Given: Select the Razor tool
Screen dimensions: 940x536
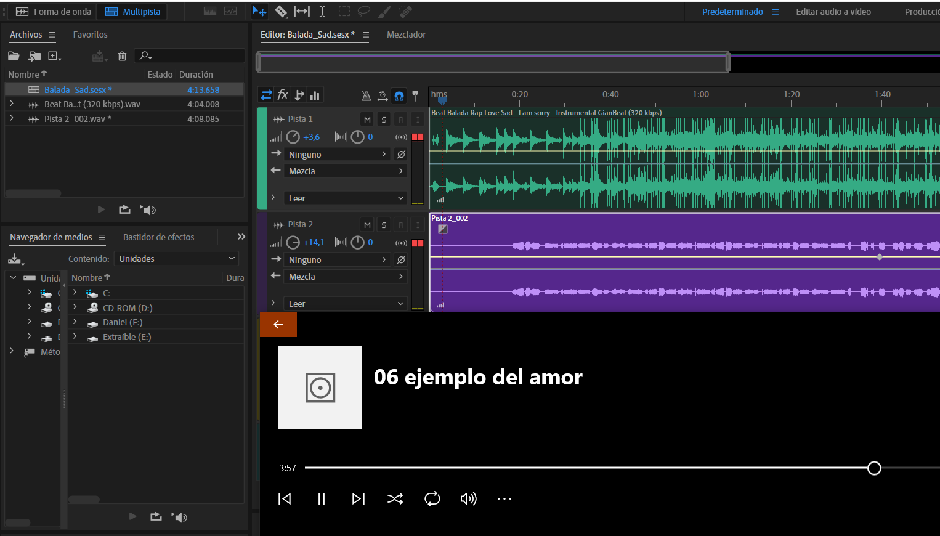Looking at the screenshot, I should click(x=281, y=11).
